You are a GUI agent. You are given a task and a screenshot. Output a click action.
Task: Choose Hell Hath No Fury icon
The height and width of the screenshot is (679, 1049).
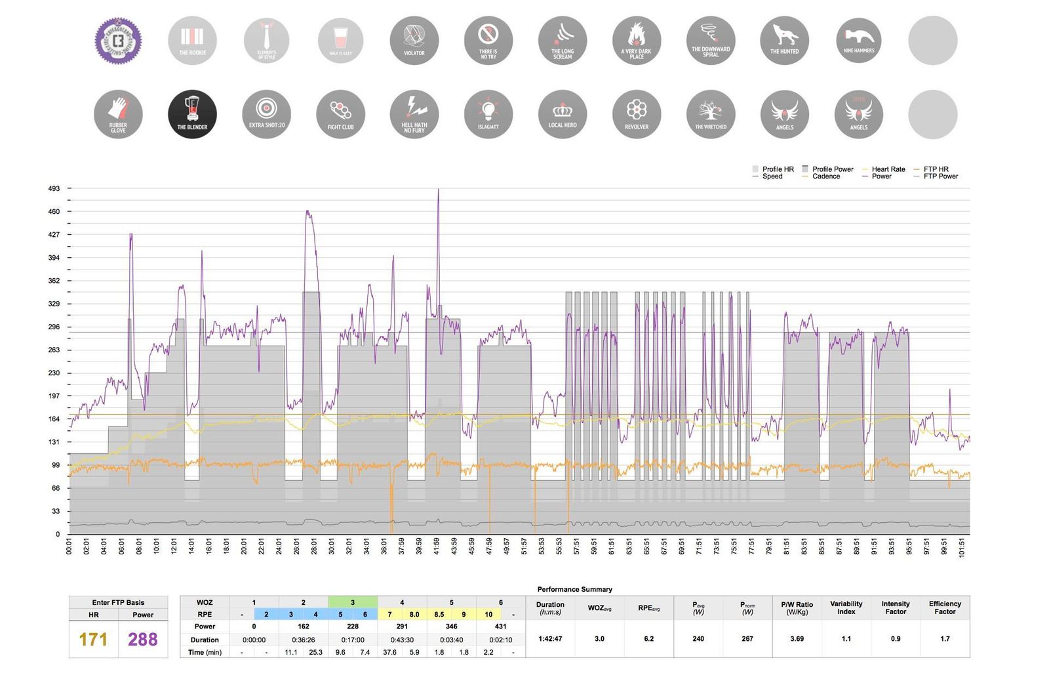click(414, 115)
